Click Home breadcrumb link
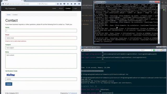Screen dimensions: 167x94 [x=9, y=15]
